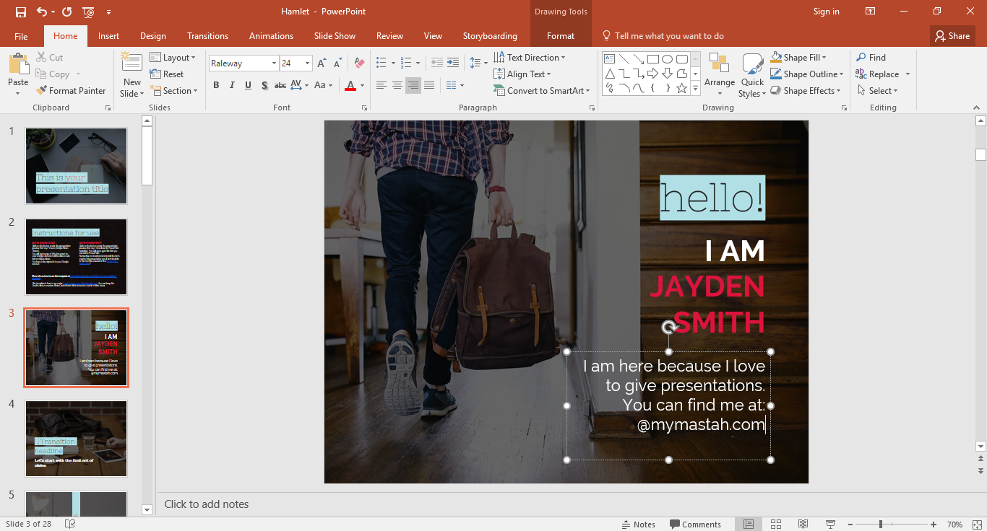Switch to Slide Sorter view

click(775, 524)
